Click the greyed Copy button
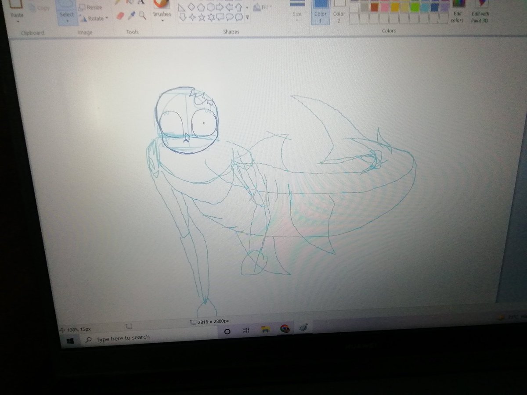 [x=40, y=8]
